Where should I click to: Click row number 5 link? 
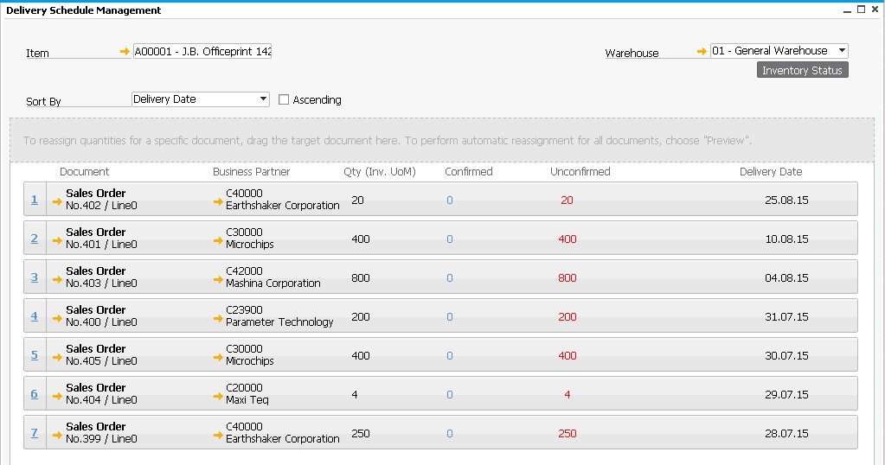[35, 355]
